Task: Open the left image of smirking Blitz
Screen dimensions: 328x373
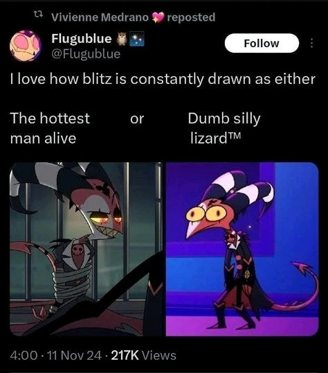Action: [x=86, y=249]
